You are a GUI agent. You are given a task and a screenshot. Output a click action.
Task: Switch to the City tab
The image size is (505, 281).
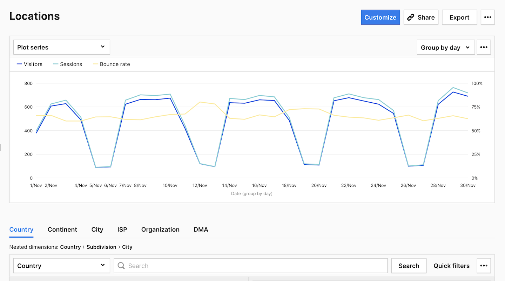[x=97, y=229]
